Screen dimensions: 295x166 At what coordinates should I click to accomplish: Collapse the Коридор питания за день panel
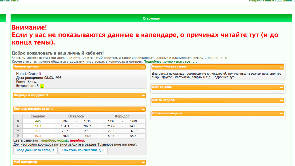(143, 109)
